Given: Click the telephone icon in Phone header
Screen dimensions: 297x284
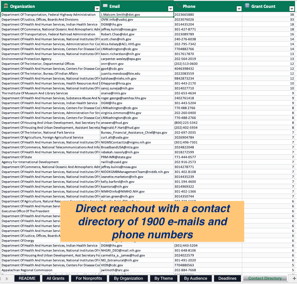Looking at the screenshot, I should 178,6.
